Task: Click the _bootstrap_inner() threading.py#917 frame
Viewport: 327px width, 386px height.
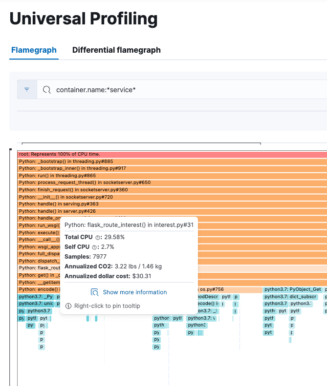Action: point(171,168)
